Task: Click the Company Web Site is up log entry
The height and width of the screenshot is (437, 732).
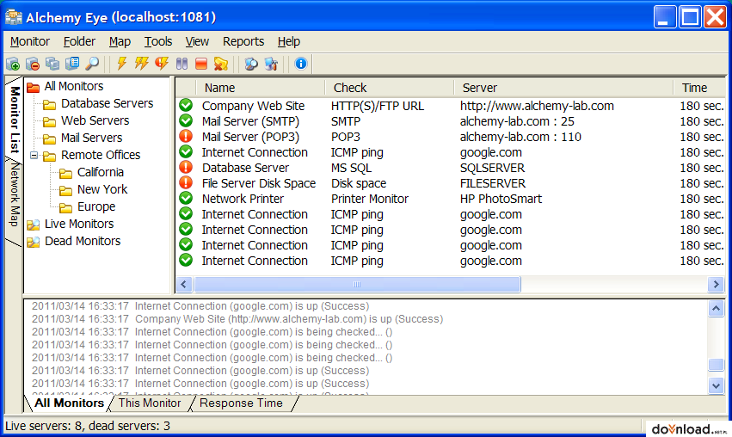Action: [x=237, y=319]
